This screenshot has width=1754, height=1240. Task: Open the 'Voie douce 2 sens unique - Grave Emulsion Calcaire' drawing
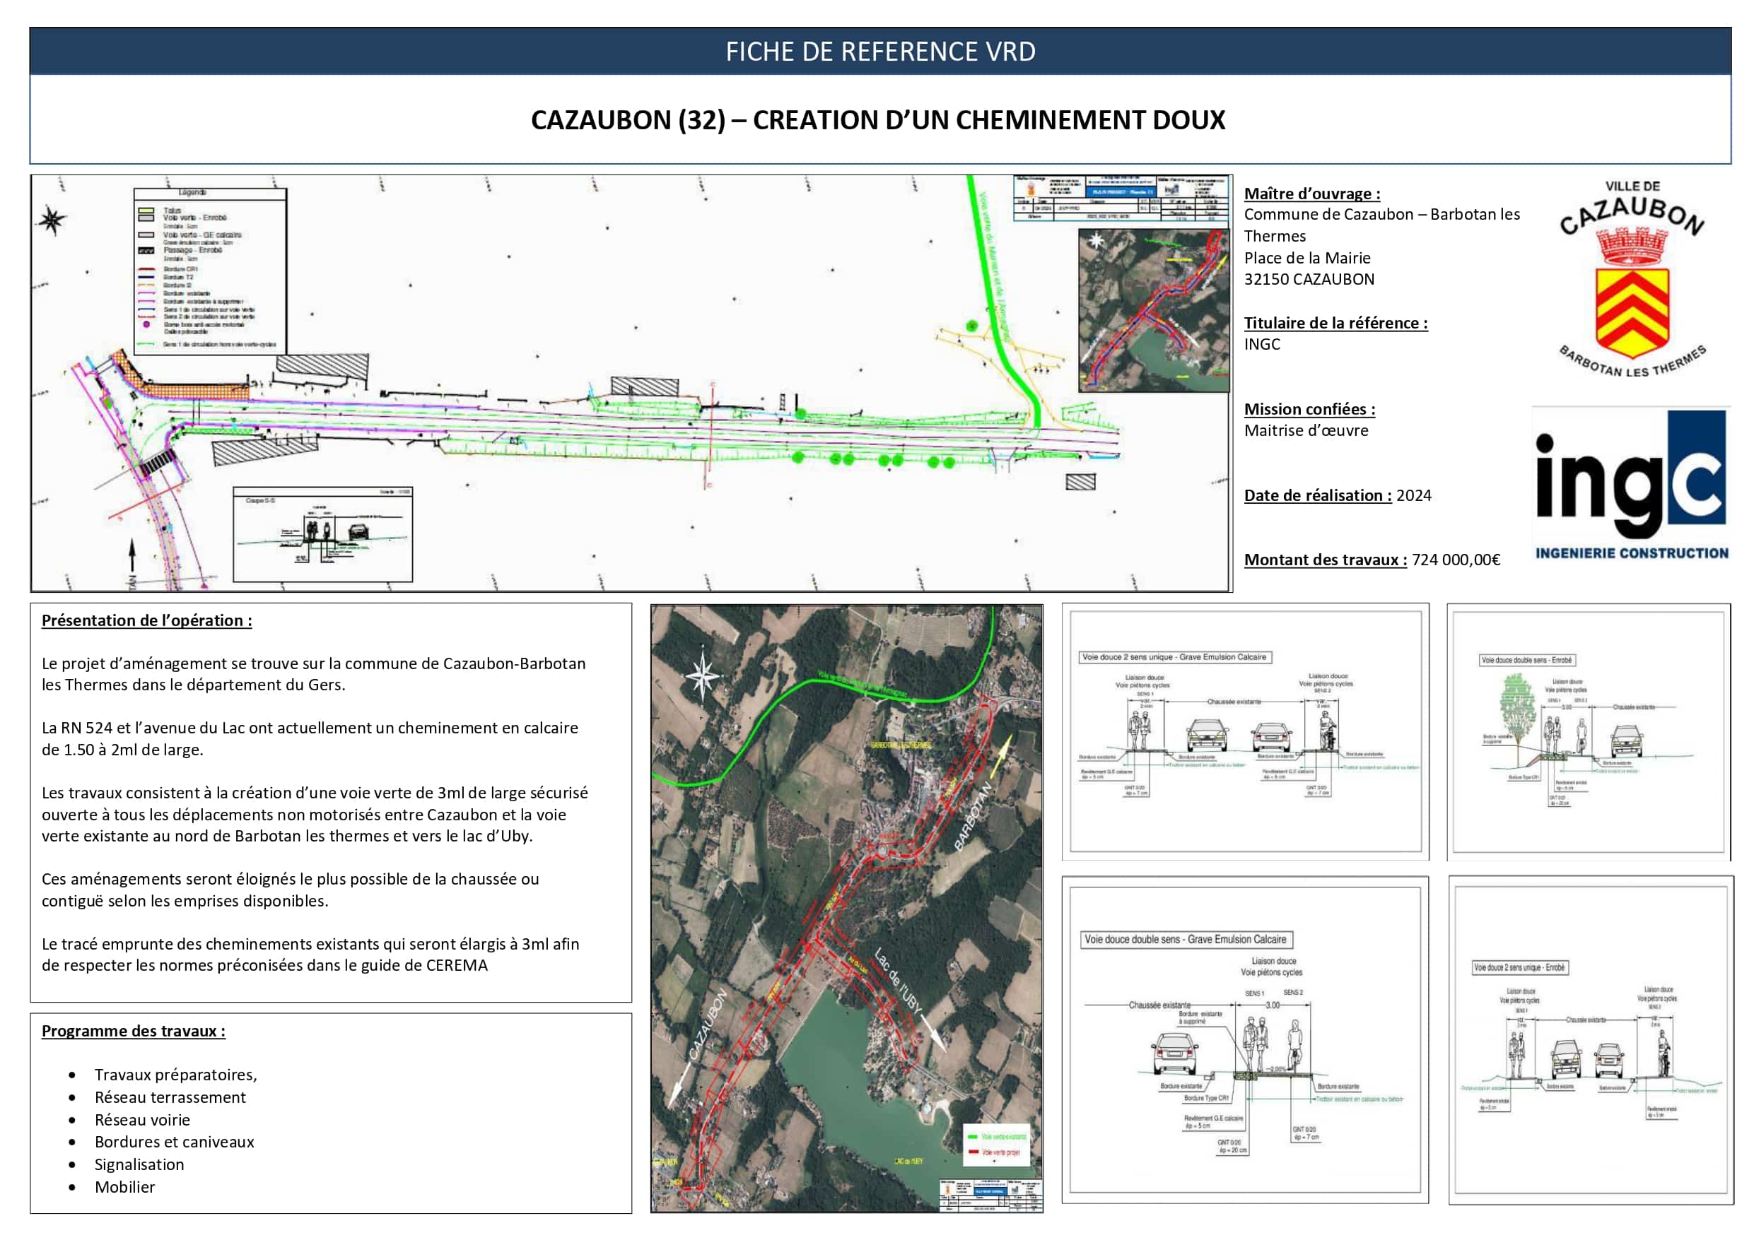pyautogui.click(x=1245, y=731)
